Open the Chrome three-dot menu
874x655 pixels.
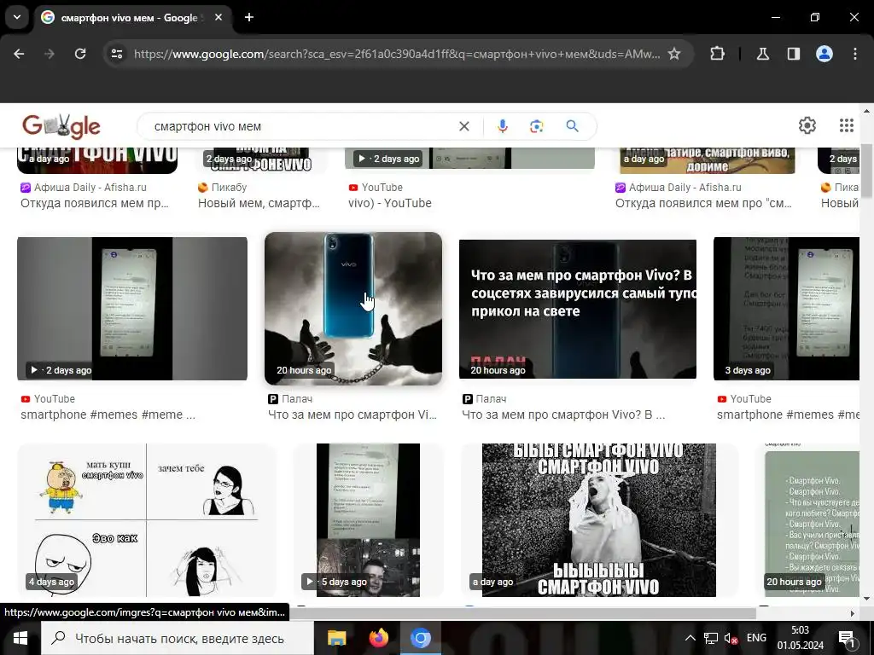pos(855,54)
